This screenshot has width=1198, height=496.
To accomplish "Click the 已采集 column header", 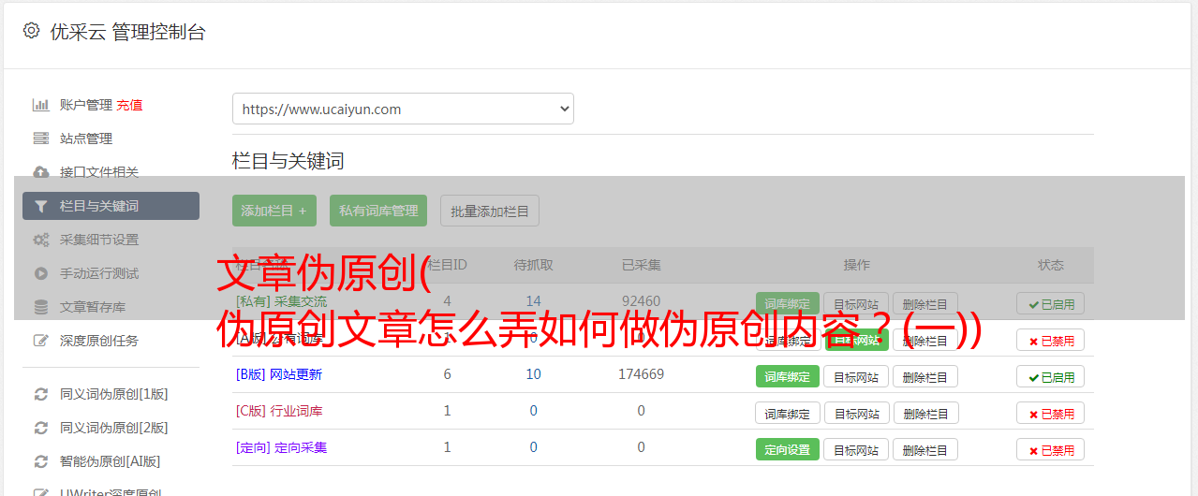I will tap(641, 265).
